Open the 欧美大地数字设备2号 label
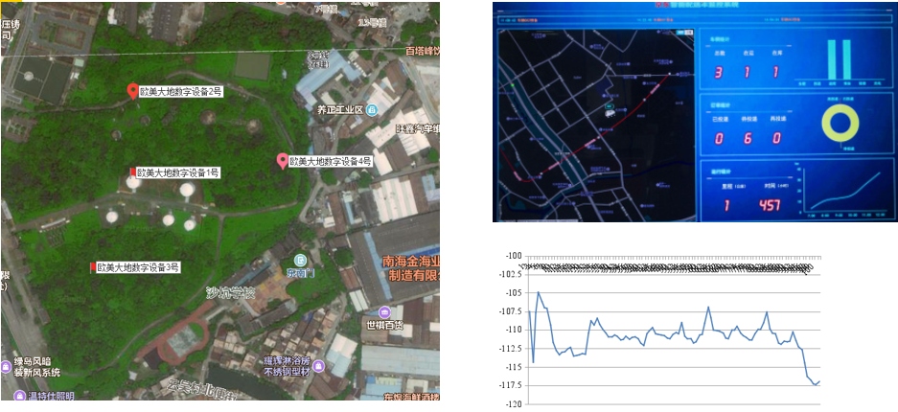 pyautogui.click(x=181, y=92)
